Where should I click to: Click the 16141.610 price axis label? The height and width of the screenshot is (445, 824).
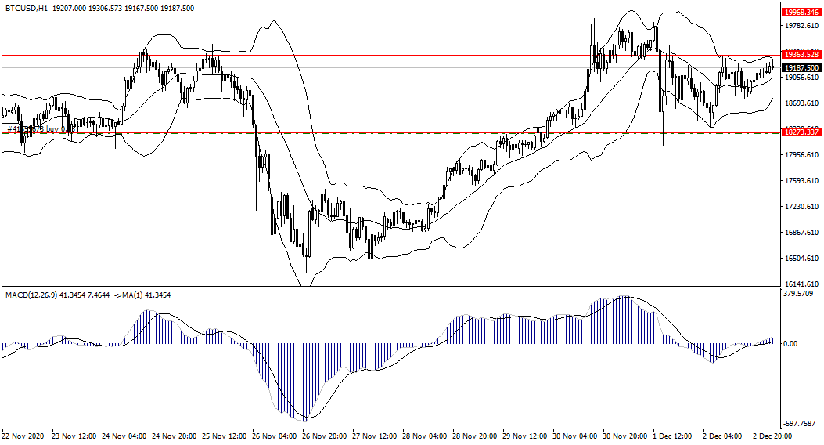click(x=800, y=284)
